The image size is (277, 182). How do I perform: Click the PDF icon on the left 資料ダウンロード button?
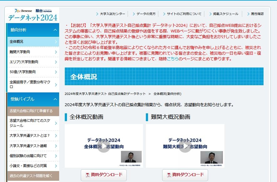point(88,175)
